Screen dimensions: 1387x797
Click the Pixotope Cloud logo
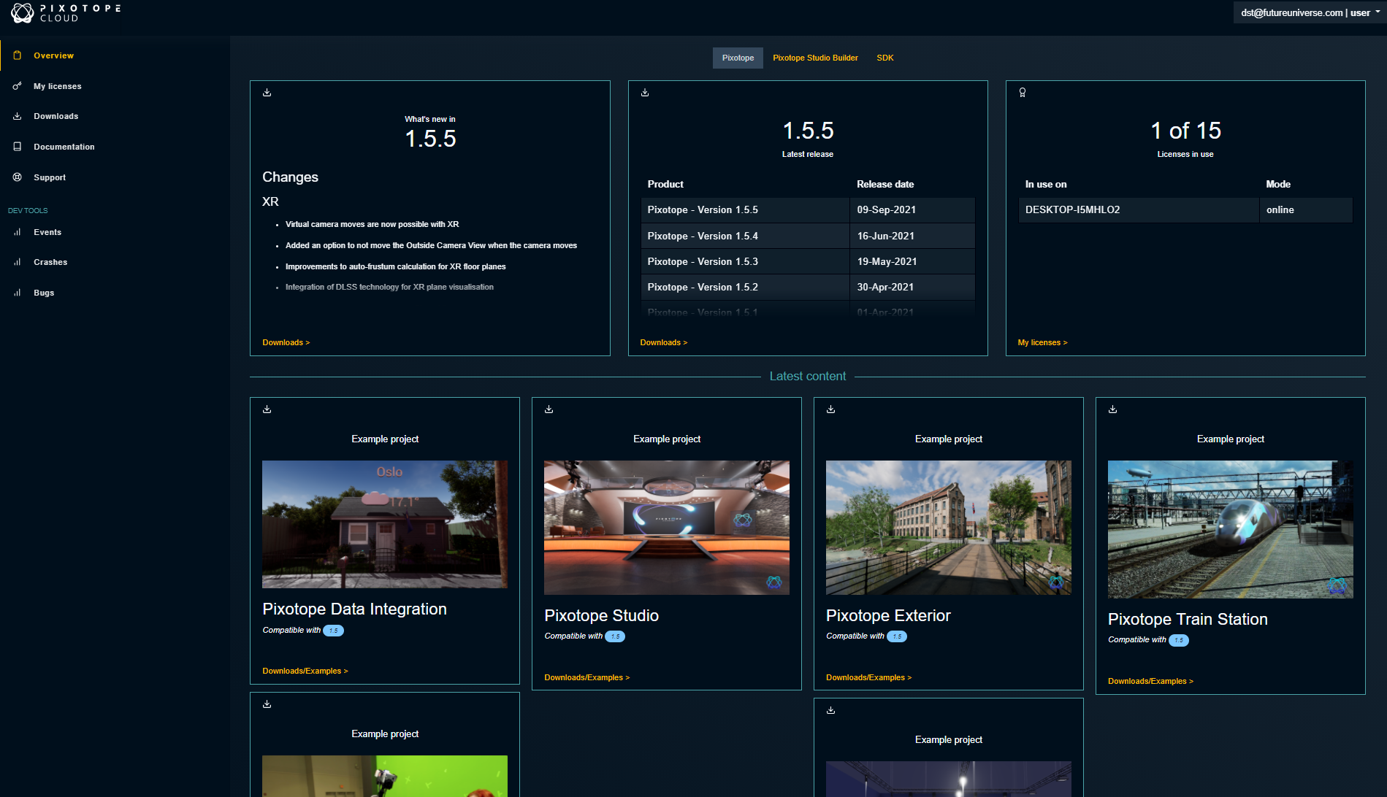(65, 12)
